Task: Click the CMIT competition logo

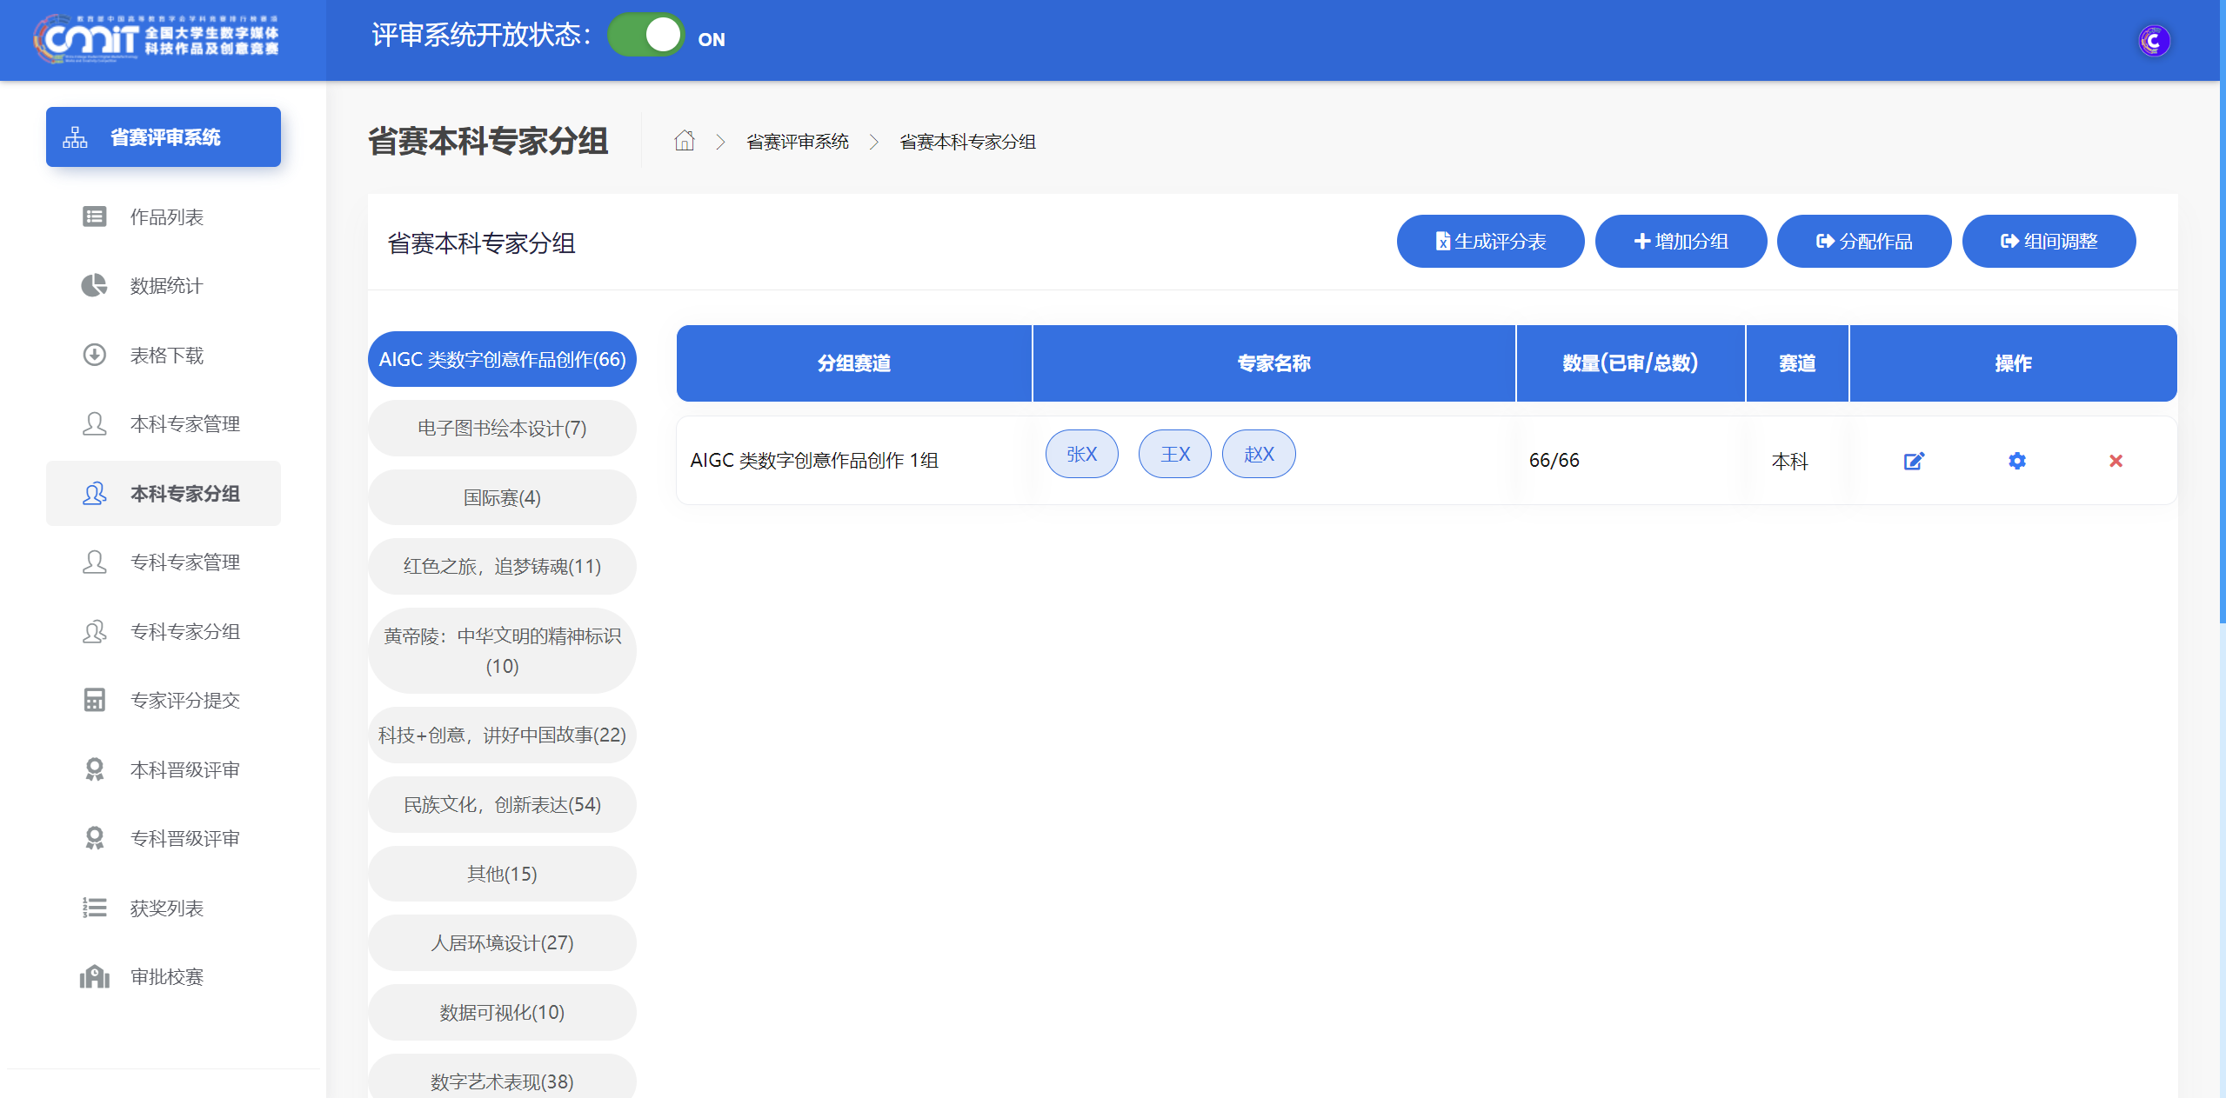Action: coord(157,39)
